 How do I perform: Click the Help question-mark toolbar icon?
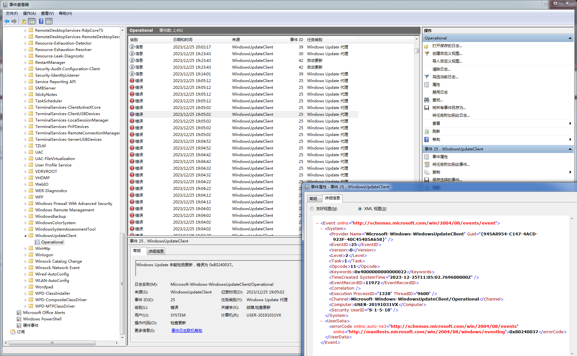tap(41, 21)
